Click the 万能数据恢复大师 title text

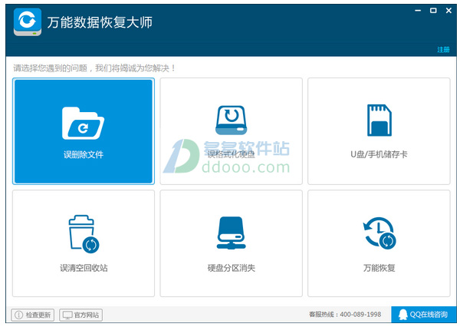100,22
